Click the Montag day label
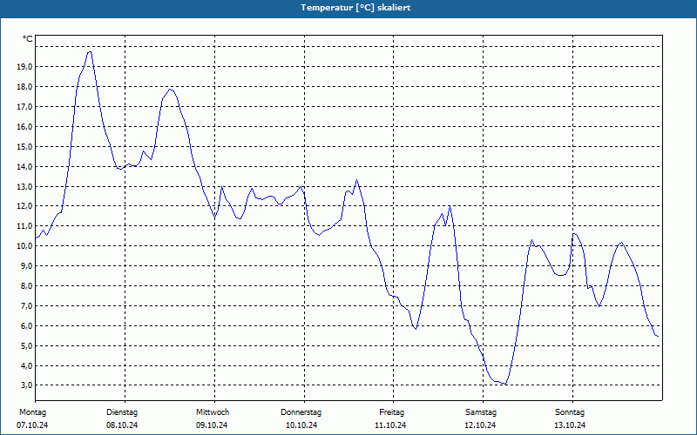Screen dimensions: 697x435 [x=32, y=412]
